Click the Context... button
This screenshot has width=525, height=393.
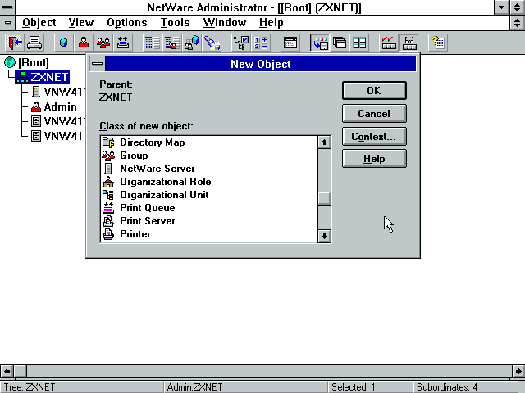point(374,137)
